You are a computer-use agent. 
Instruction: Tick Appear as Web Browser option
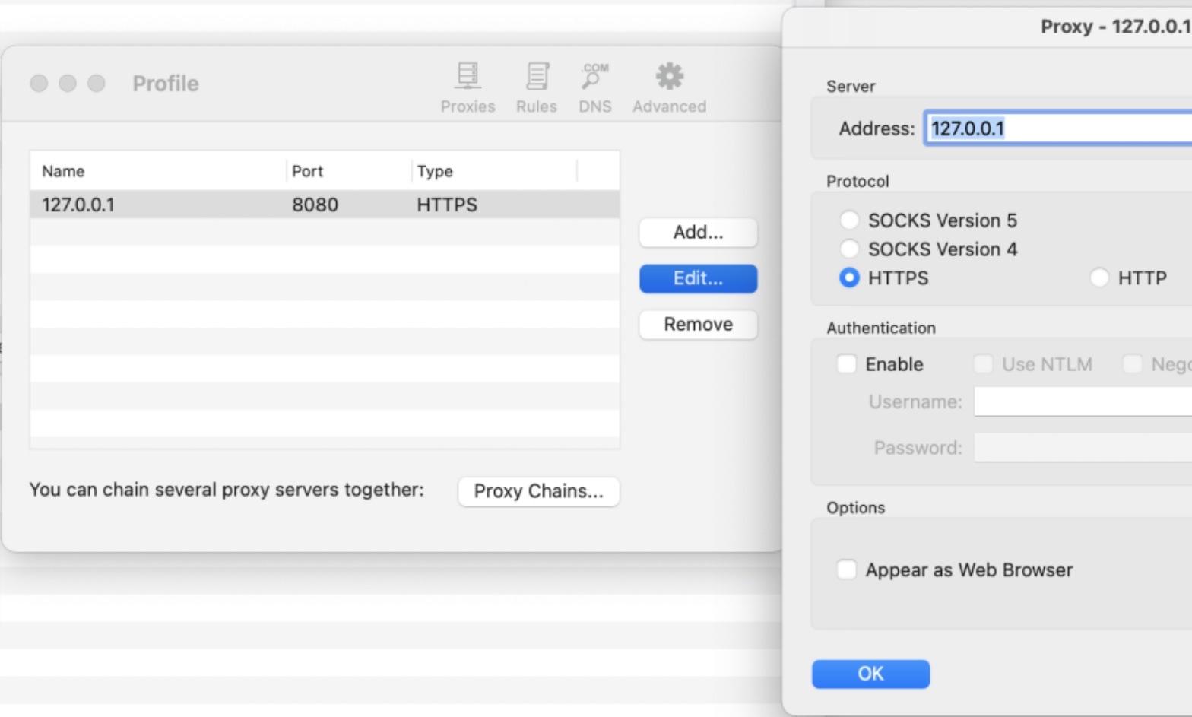[x=847, y=569]
